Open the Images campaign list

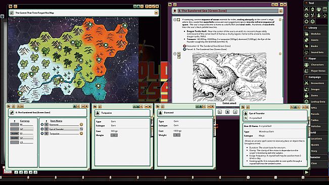(x=315, y=89)
